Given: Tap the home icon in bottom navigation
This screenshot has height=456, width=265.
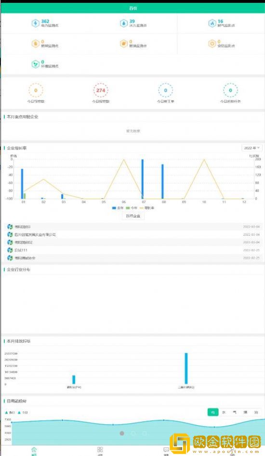Looking at the screenshot, I should (x=34, y=451).
